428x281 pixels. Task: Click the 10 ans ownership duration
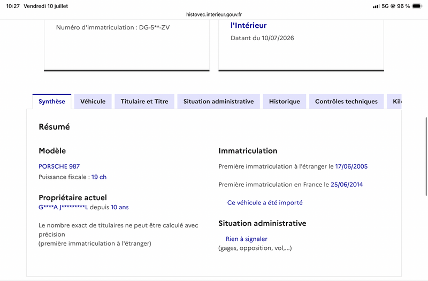pyautogui.click(x=119, y=207)
